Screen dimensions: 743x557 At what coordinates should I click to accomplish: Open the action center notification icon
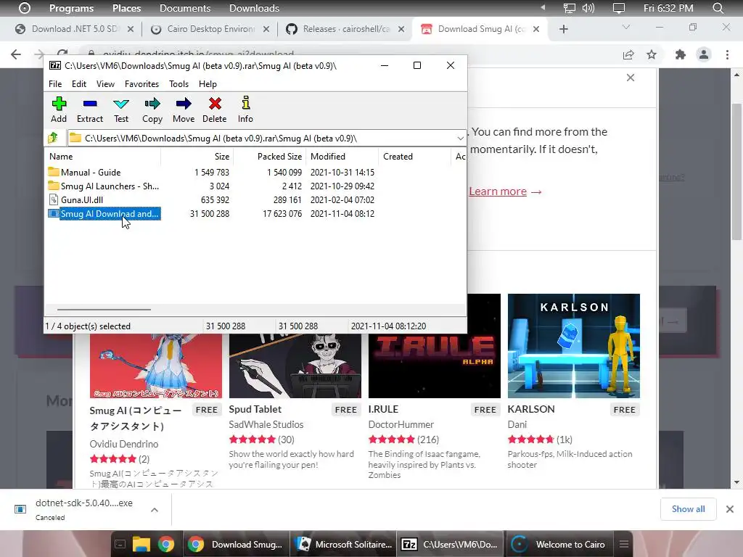[x=619, y=8]
